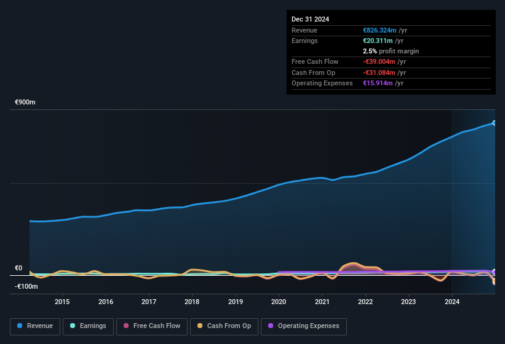
Task: Click the 2024 x-axis label
Action: click(452, 302)
